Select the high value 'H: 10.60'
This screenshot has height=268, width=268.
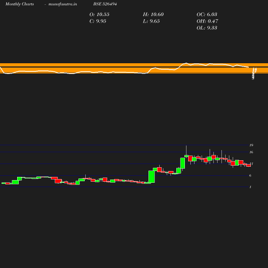153,14
